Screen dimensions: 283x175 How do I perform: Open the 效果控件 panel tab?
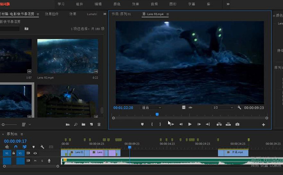pyautogui.click(x=52, y=14)
